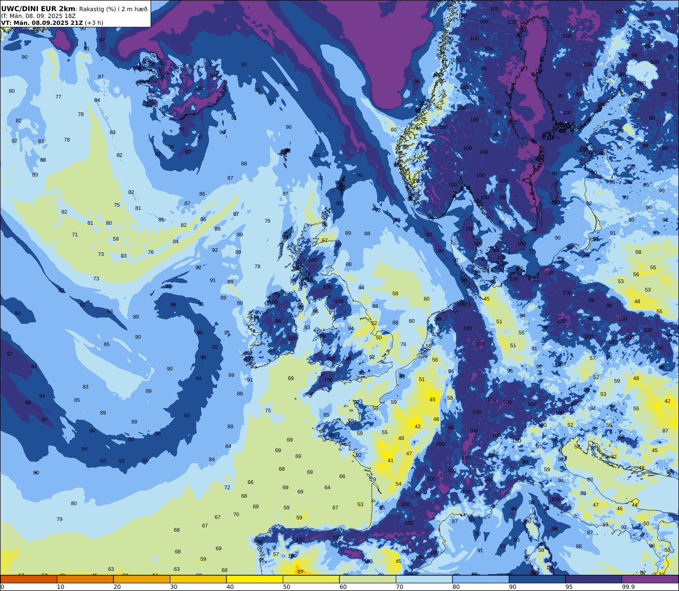Click the 'UWC/DINI EUR 2km' title text
679x591 pixels.
point(39,9)
